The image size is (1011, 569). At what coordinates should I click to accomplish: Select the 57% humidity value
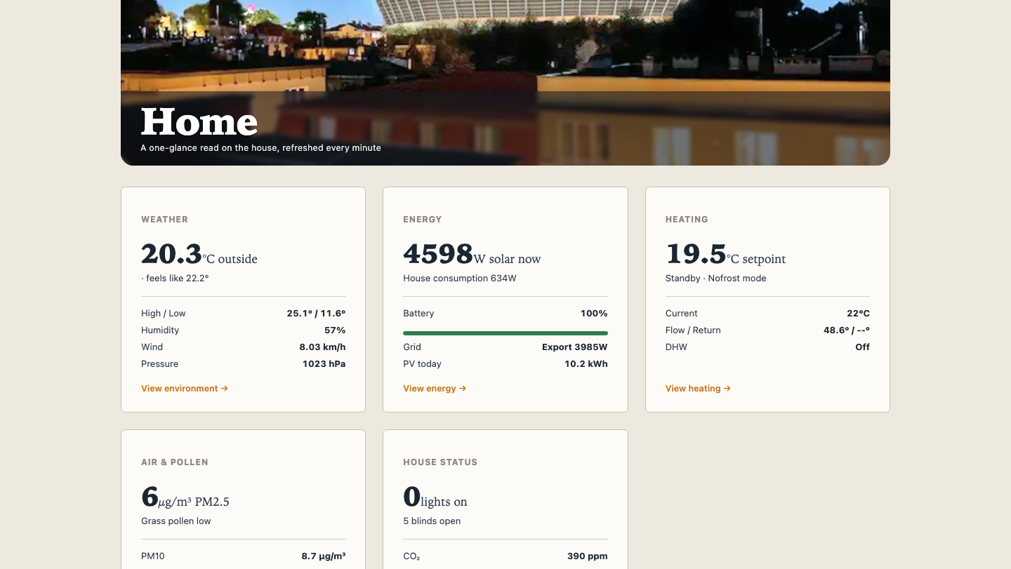(x=335, y=330)
